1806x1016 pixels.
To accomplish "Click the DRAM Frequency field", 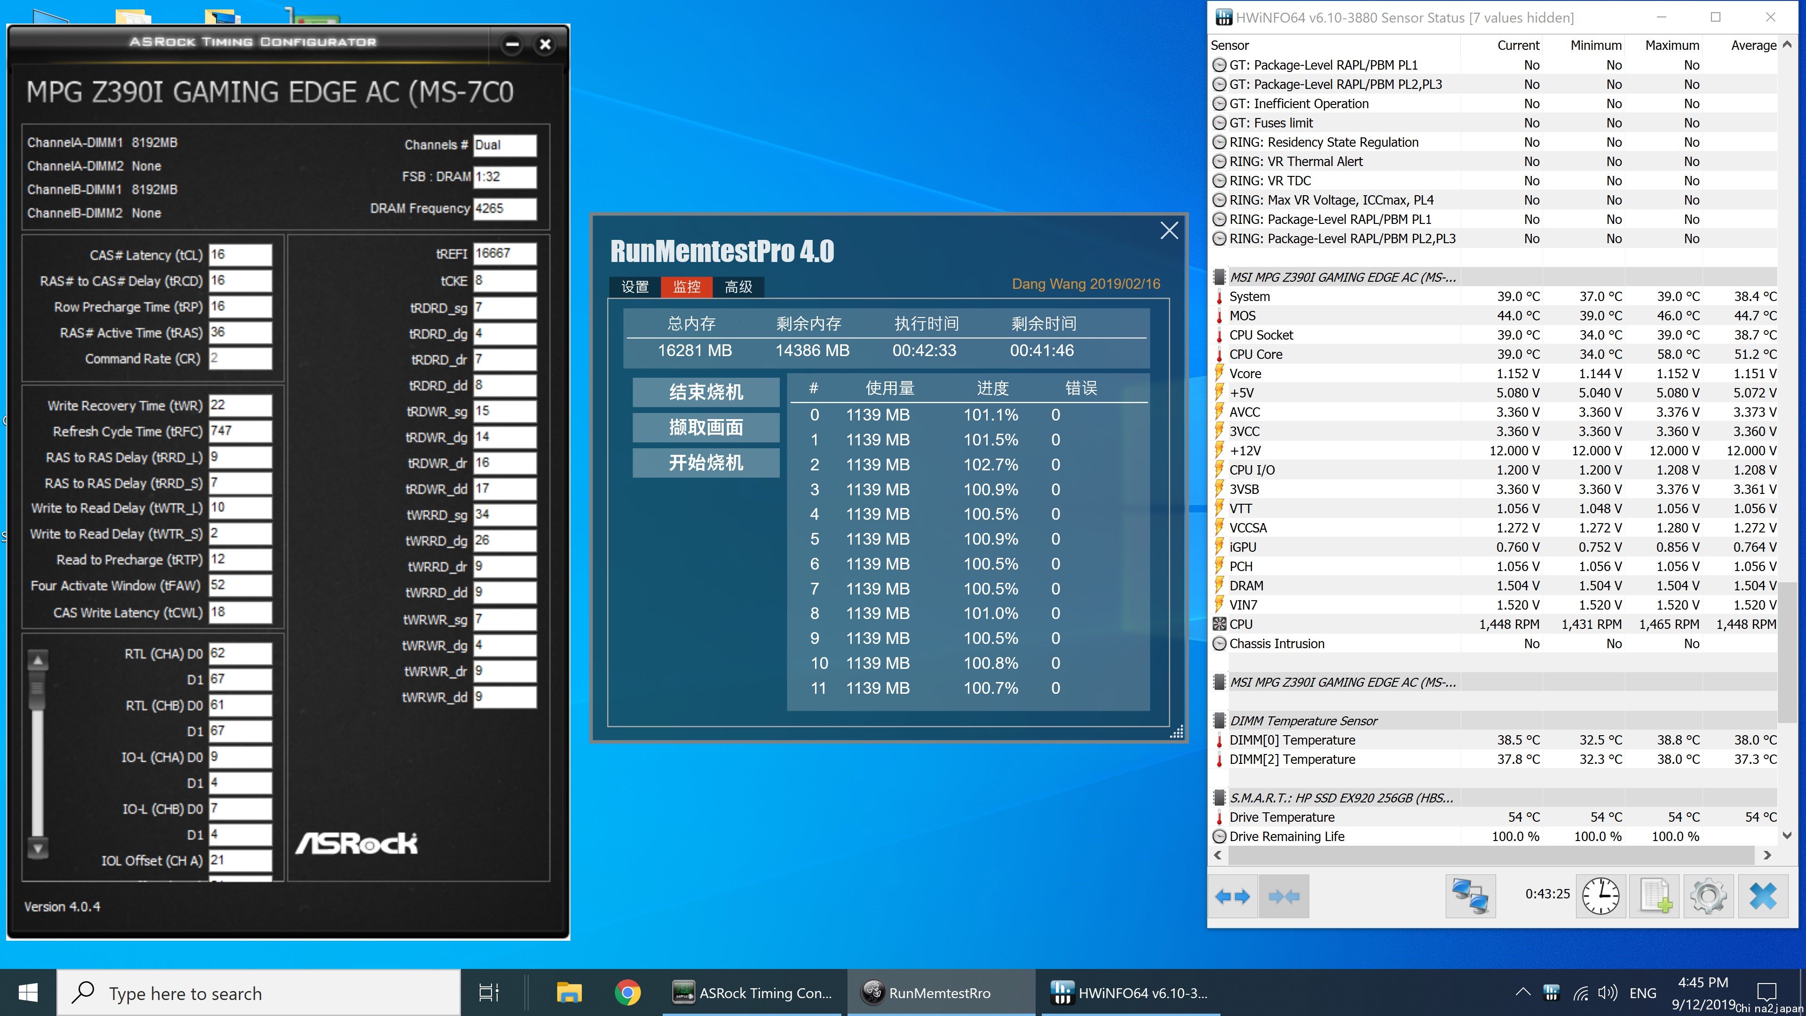I will pyautogui.click(x=505, y=208).
